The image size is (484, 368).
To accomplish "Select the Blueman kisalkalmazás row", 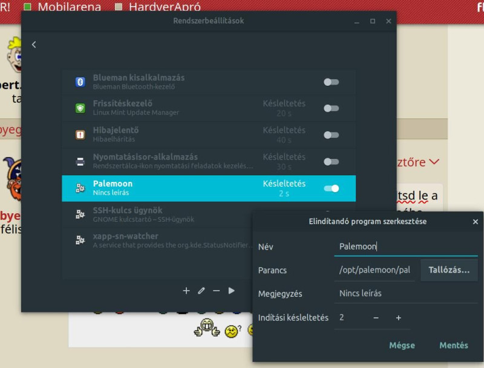I will click(209, 82).
